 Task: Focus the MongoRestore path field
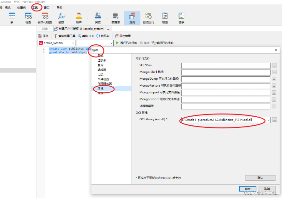pyautogui.click(x=226, y=86)
